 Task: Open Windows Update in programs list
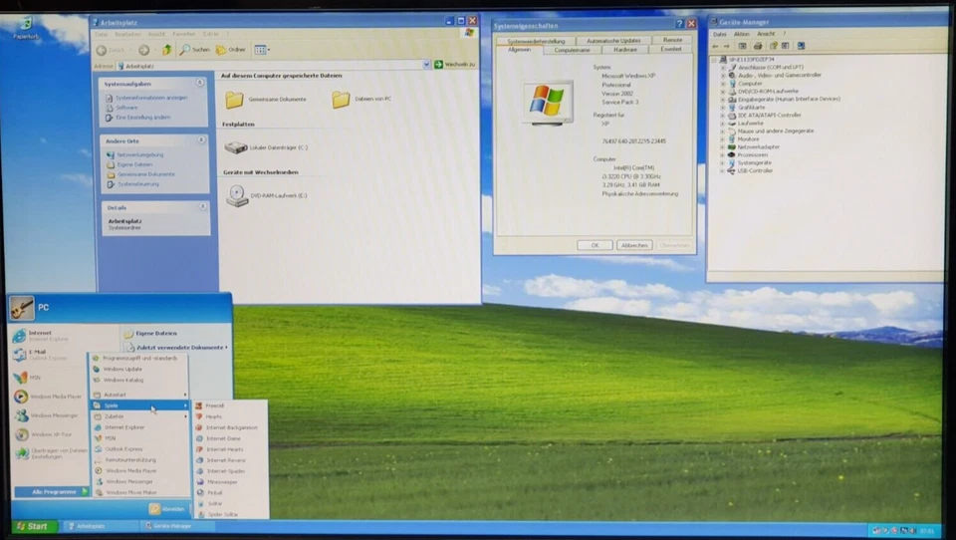(x=139, y=369)
